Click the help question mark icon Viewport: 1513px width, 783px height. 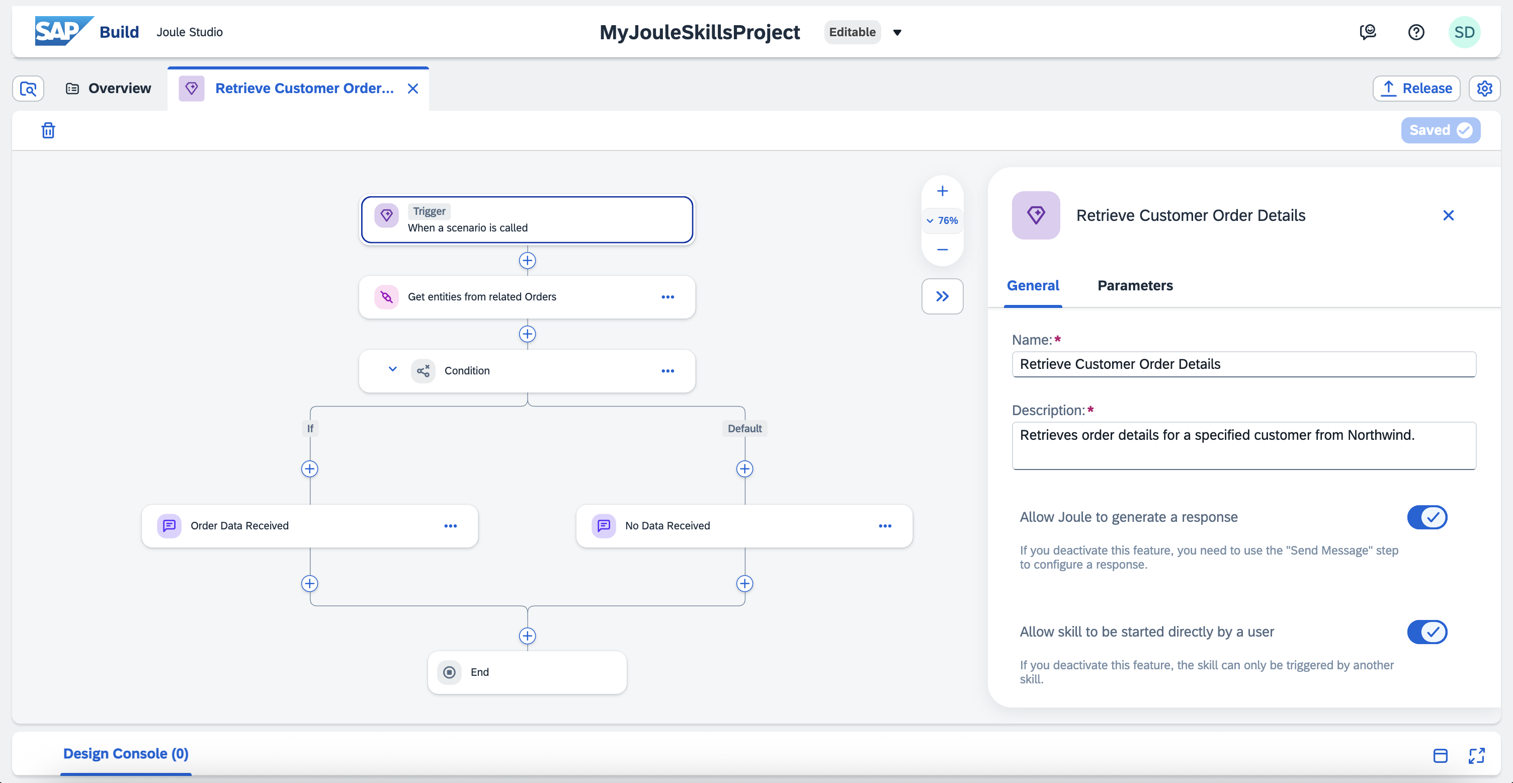pos(1415,32)
